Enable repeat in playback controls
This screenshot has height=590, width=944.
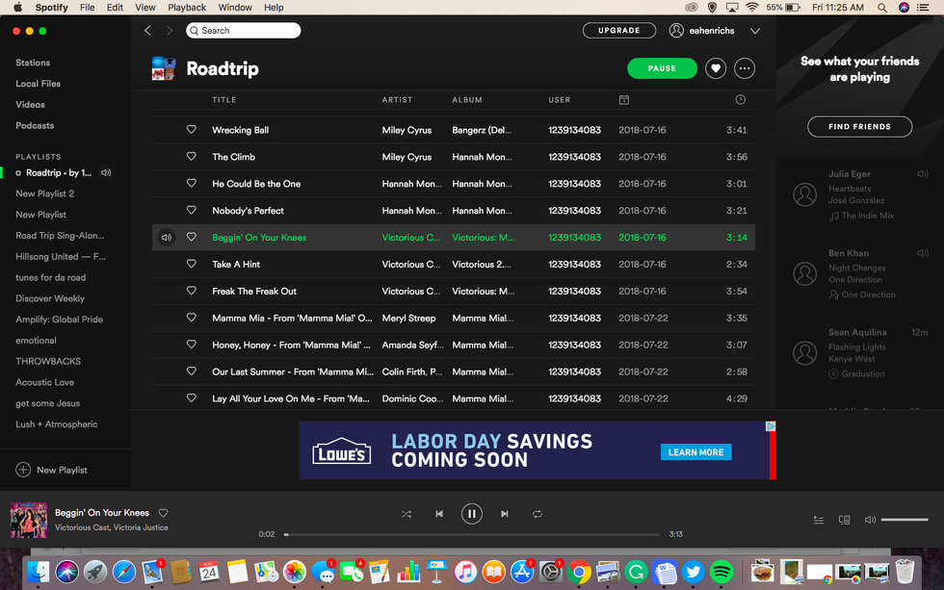(538, 514)
